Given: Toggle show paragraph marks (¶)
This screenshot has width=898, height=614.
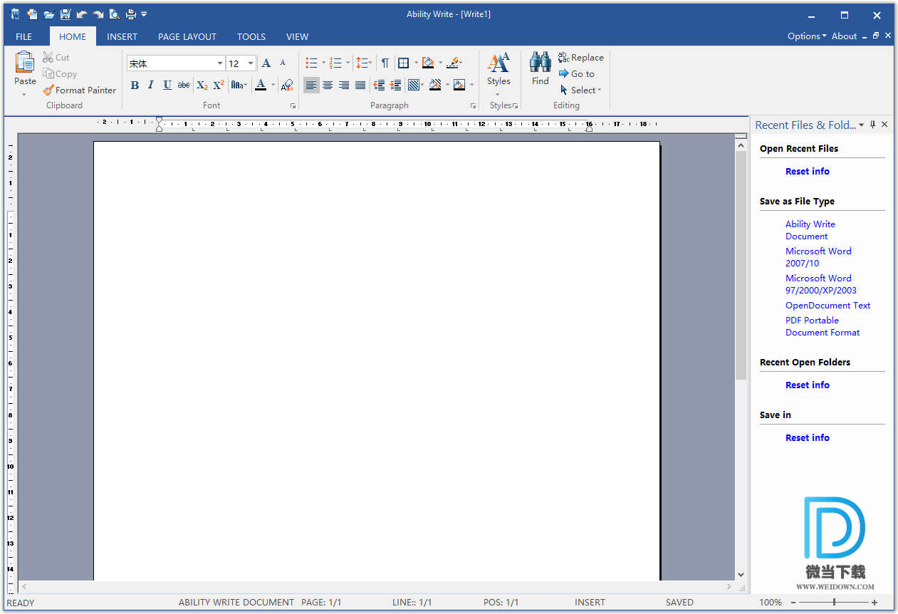Looking at the screenshot, I should 385,63.
